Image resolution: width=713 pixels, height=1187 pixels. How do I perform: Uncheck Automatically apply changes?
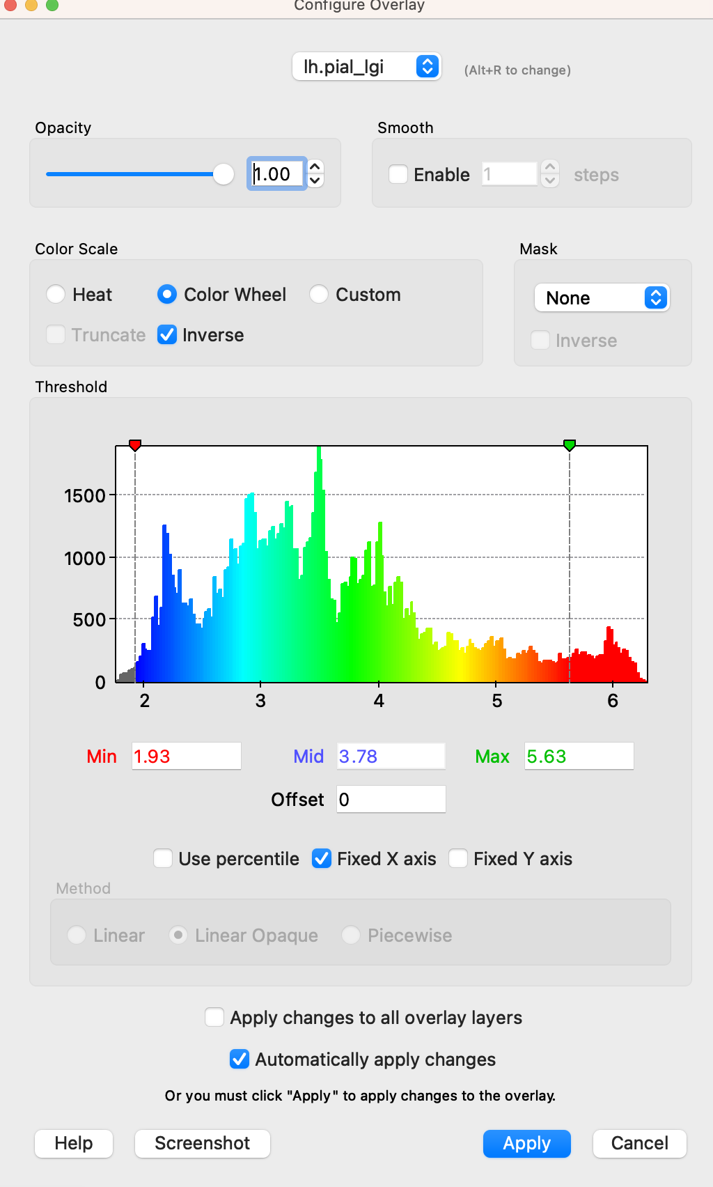[x=240, y=1059]
